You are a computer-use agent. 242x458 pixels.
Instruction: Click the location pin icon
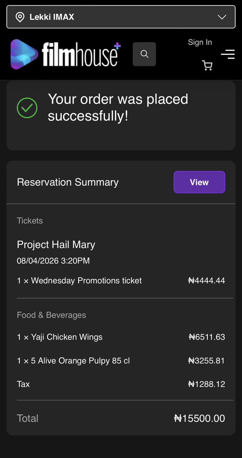(20, 17)
